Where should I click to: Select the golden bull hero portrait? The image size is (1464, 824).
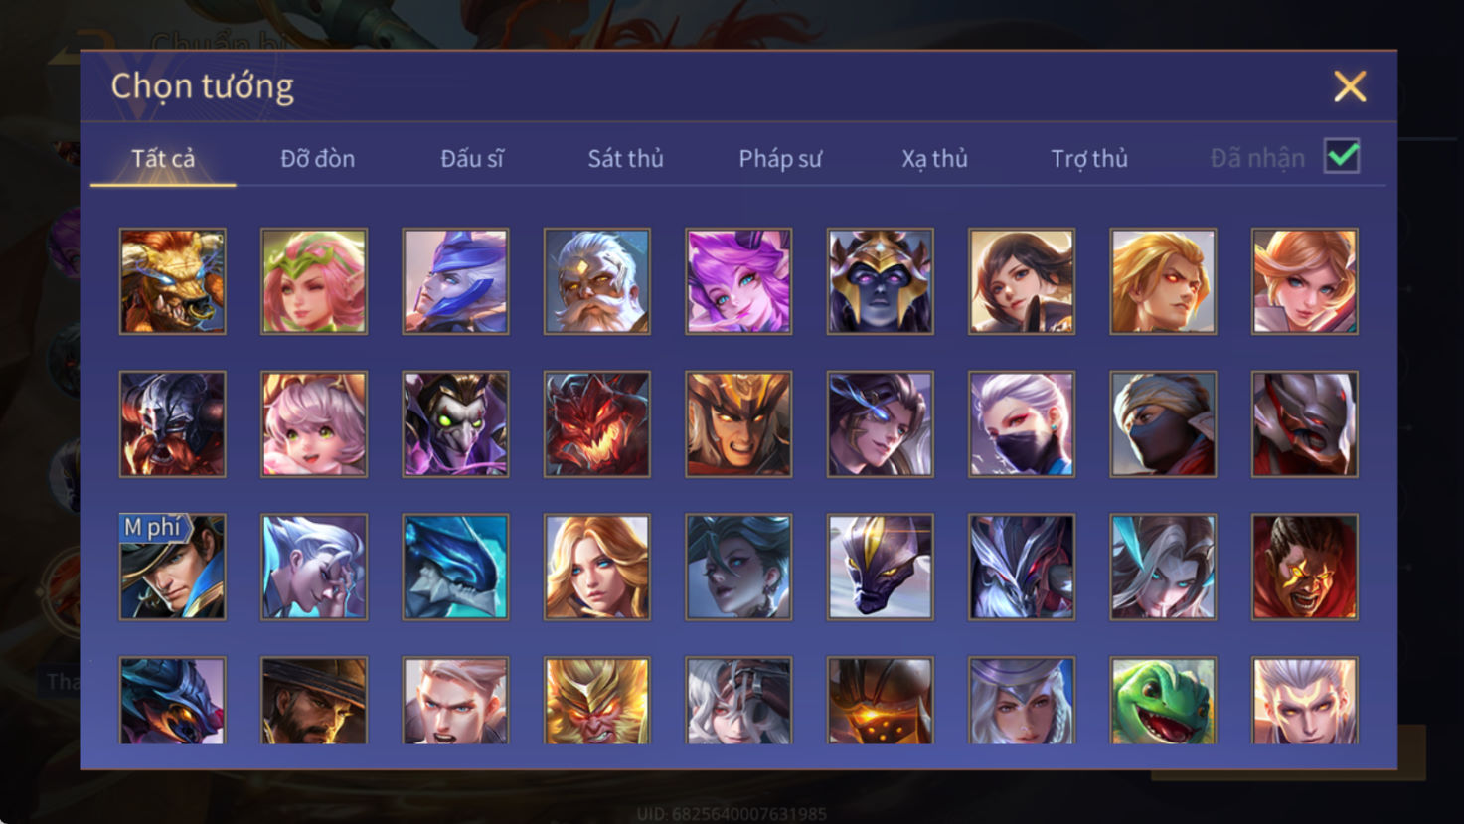click(172, 281)
